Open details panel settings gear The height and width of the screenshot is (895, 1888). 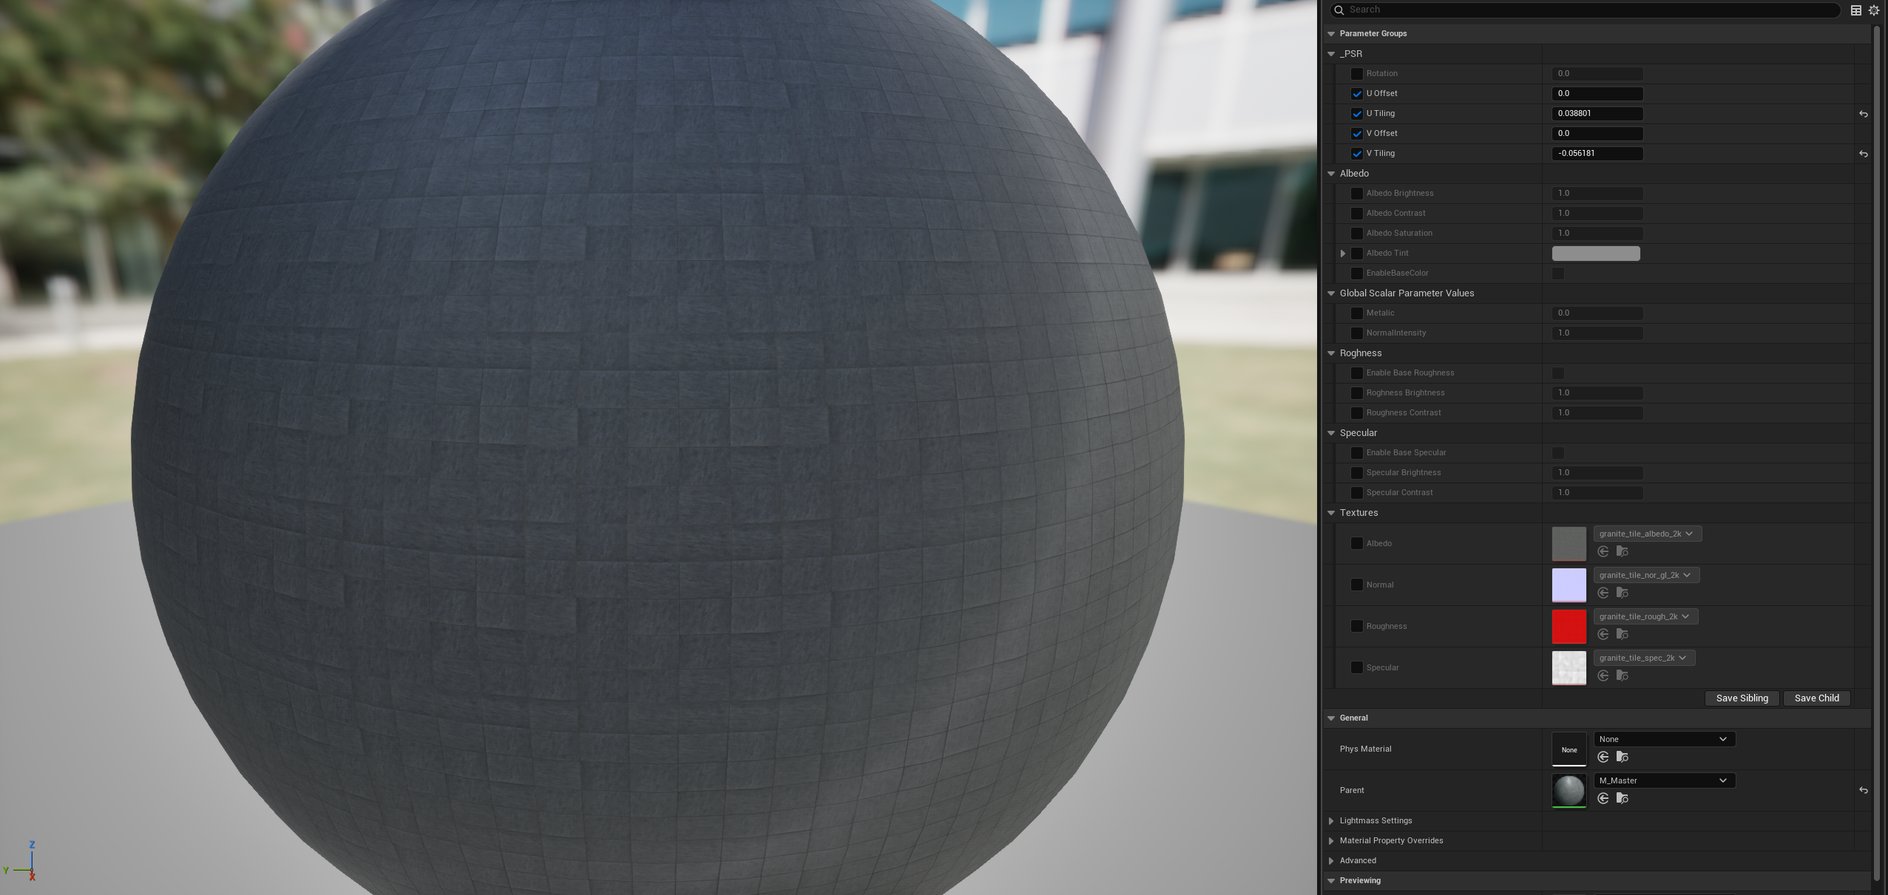point(1873,10)
